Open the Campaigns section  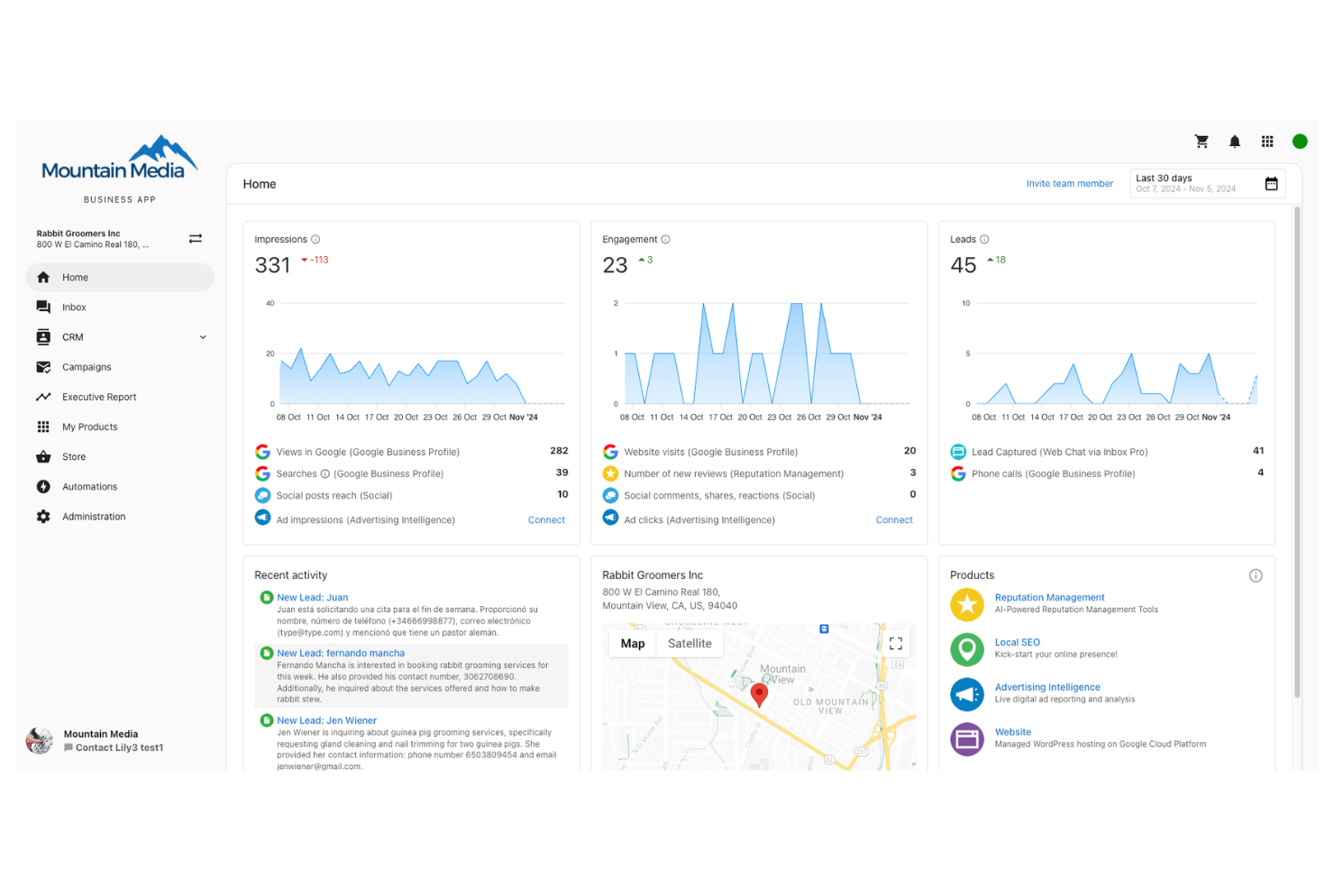tap(86, 367)
